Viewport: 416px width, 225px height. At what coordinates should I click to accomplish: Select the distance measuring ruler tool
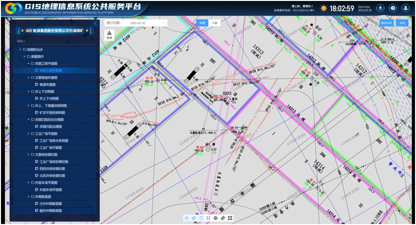click(223, 218)
